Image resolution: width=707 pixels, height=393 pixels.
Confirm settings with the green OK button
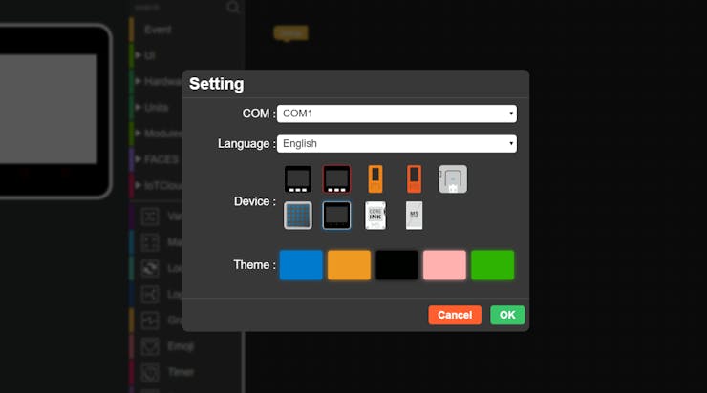coord(507,315)
